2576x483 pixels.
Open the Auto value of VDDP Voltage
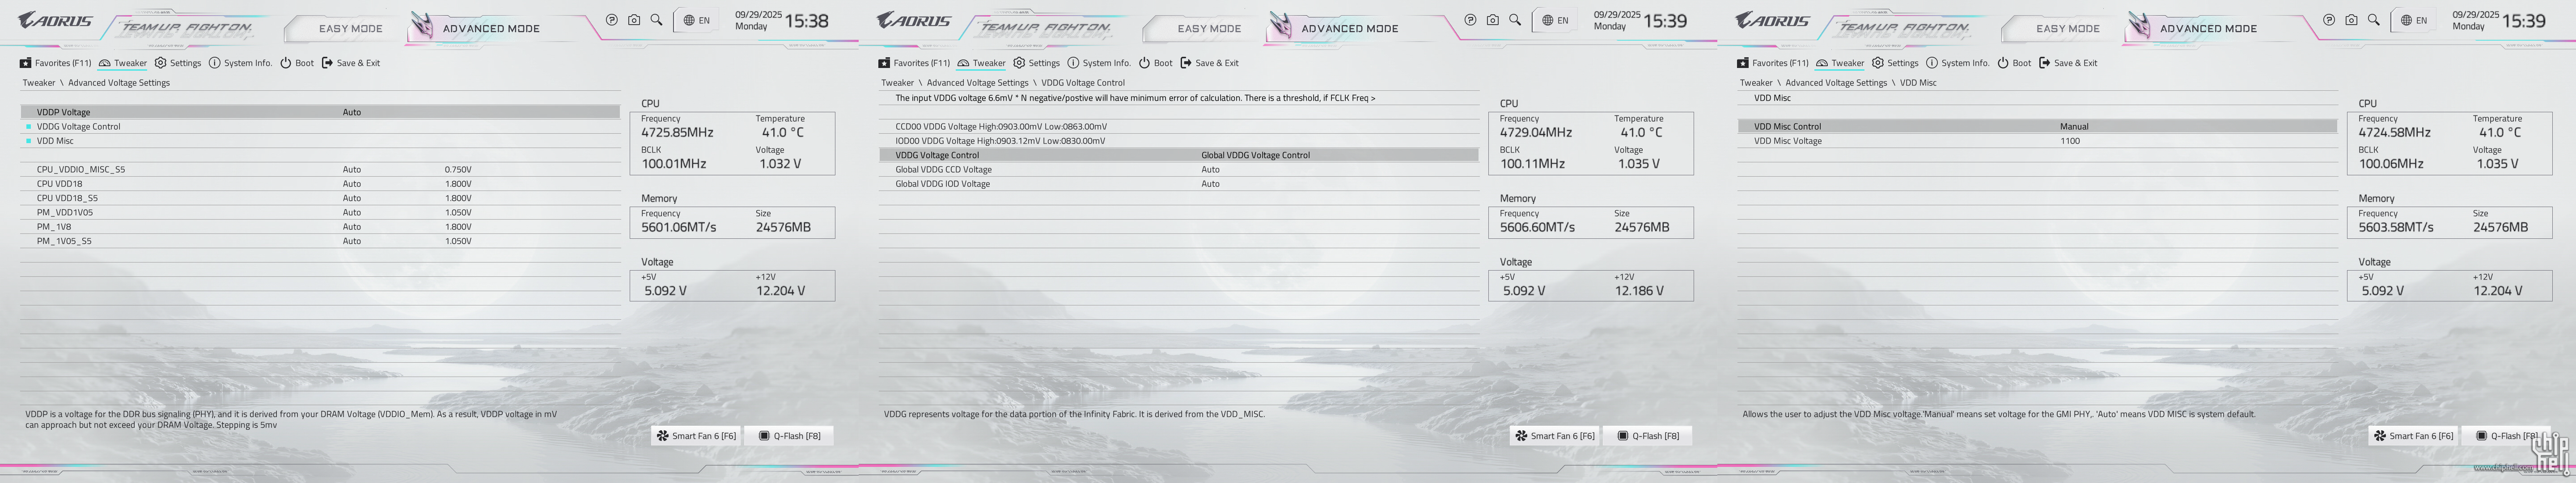pos(352,112)
